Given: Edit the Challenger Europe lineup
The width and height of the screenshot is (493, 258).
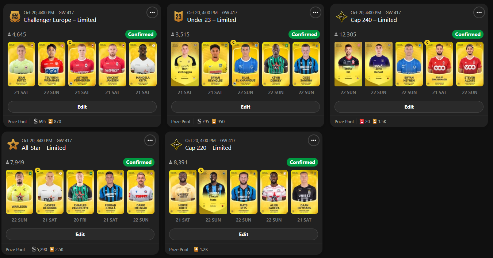Looking at the screenshot, I should click(x=82, y=107).
